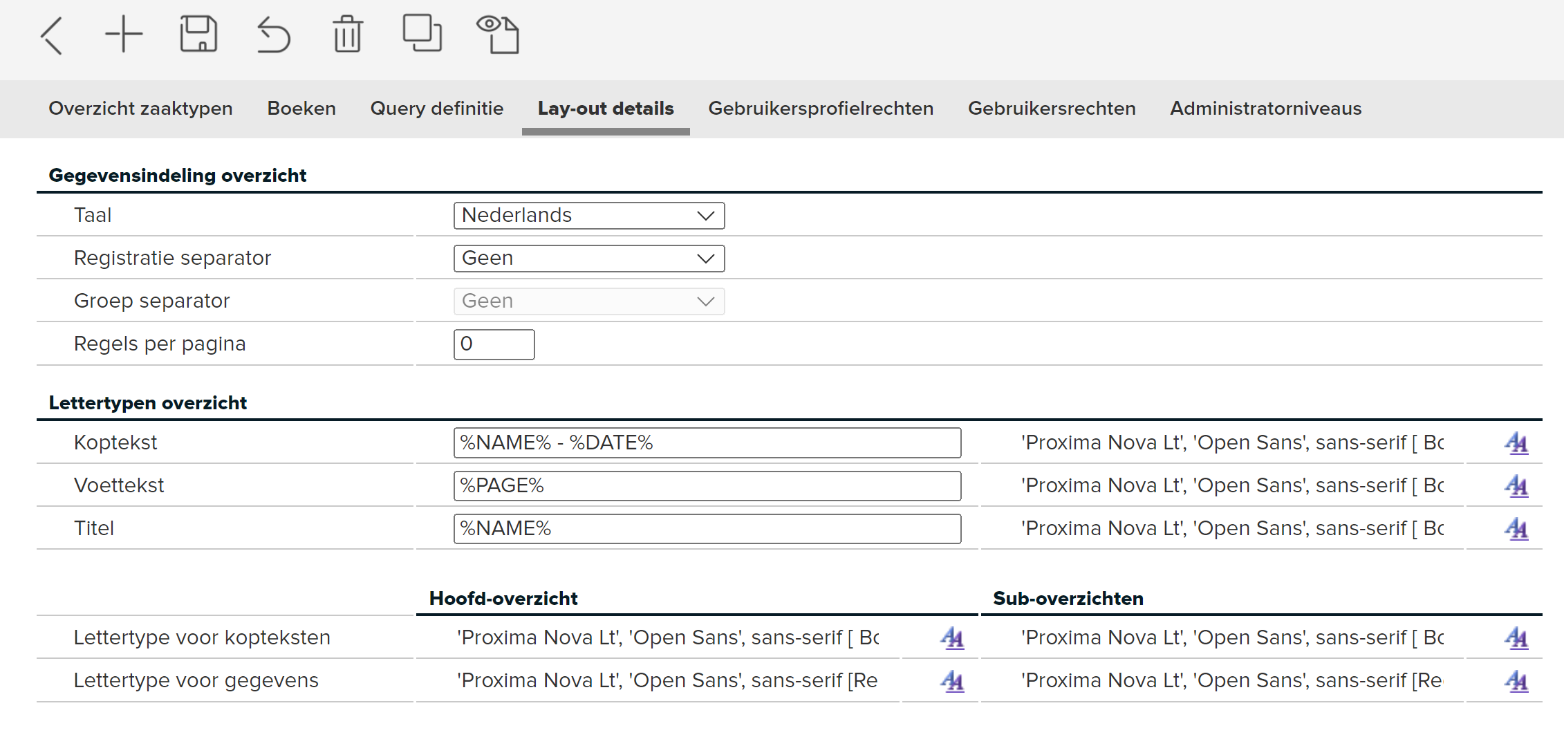Click the Titel field with %NAME%

[x=707, y=529]
